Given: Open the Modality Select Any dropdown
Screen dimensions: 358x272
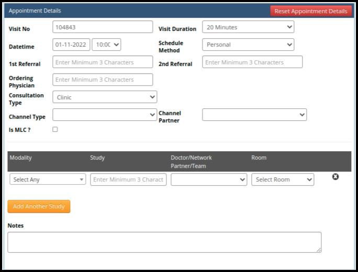Looking at the screenshot, I should pyautogui.click(x=48, y=179).
